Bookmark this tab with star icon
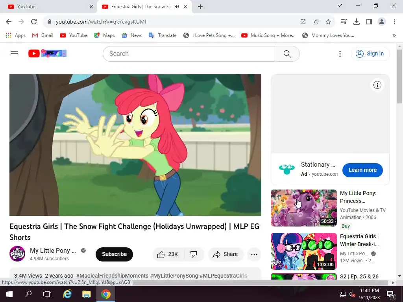 point(328,22)
